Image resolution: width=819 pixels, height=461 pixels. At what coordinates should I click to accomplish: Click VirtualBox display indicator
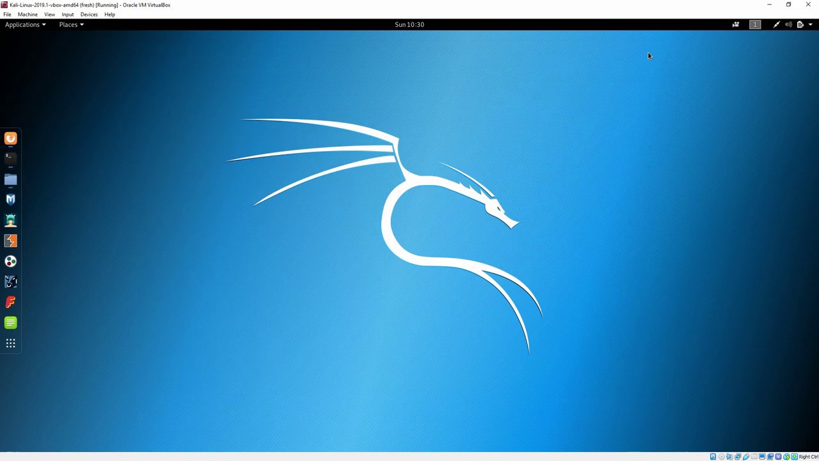pyautogui.click(x=762, y=457)
